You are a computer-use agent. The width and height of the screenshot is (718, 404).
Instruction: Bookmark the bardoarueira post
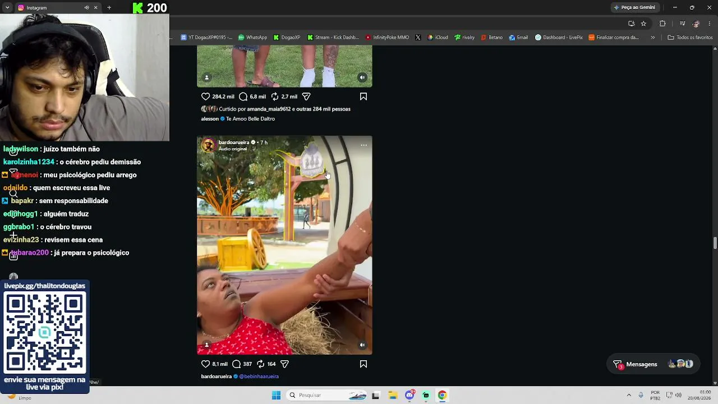(363, 364)
